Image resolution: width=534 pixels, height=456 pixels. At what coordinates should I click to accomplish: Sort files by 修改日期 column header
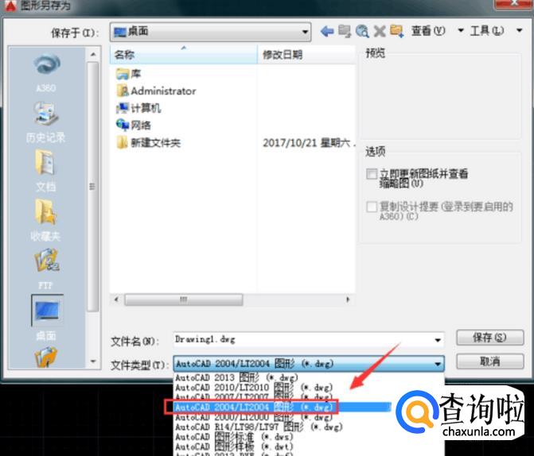(306, 55)
